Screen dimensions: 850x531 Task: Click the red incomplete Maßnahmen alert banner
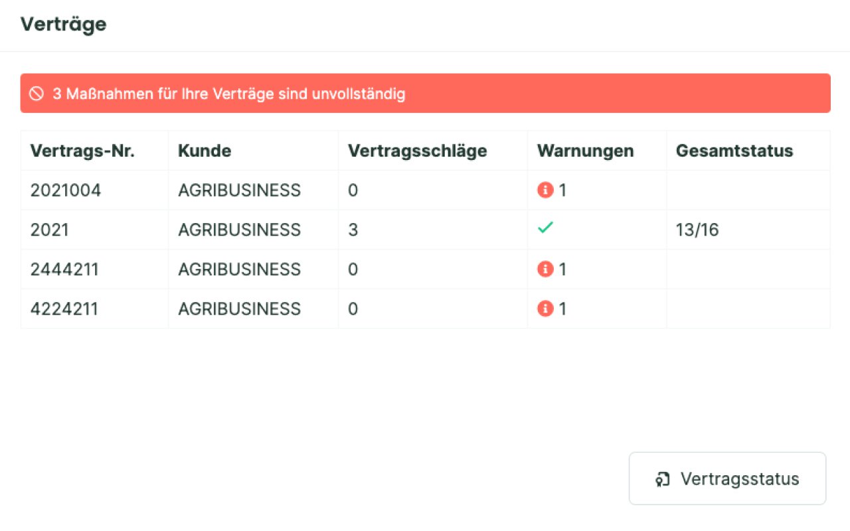point(425,93)
